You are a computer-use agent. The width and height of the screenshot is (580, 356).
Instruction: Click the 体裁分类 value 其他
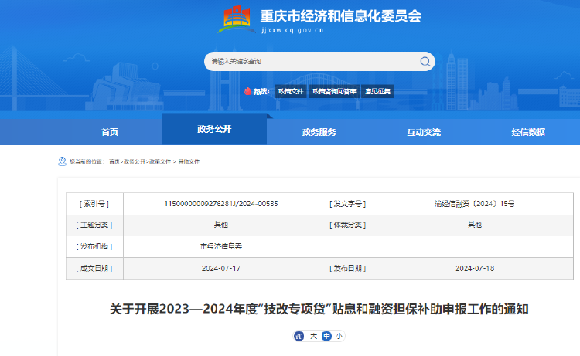coord(475,225)
